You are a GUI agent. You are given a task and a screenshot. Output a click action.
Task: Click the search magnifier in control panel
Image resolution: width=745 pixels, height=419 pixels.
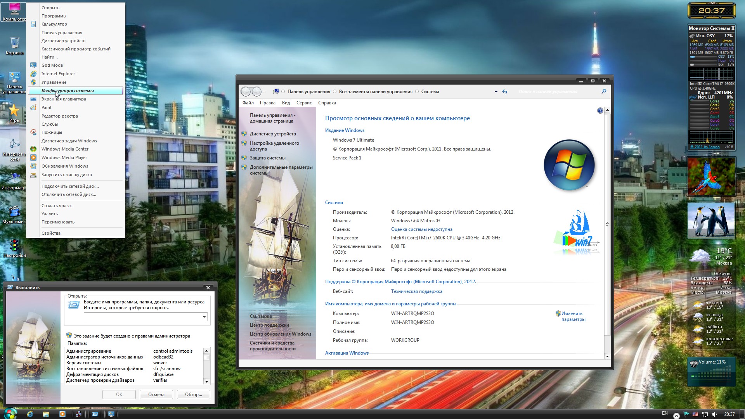click(604, 92)
